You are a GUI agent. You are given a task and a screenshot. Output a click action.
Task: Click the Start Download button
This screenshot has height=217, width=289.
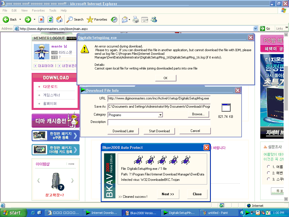159,131
